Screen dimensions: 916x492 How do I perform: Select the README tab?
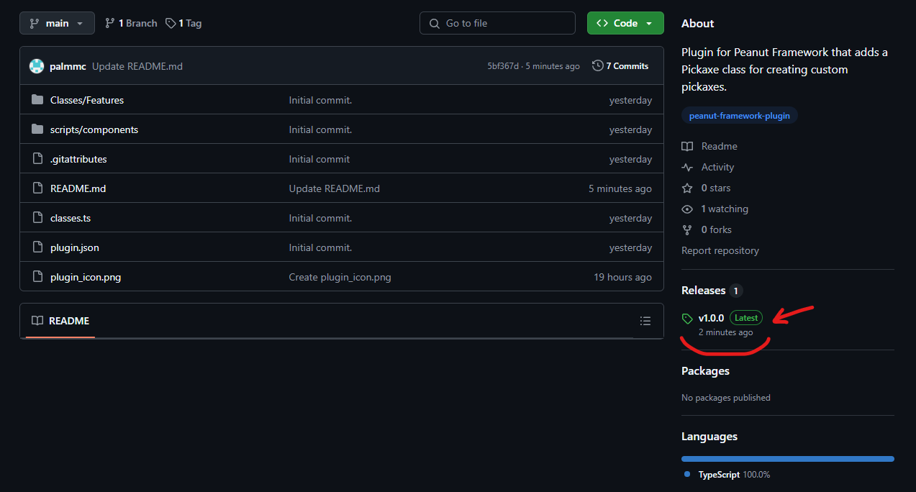tap(60, 321)
